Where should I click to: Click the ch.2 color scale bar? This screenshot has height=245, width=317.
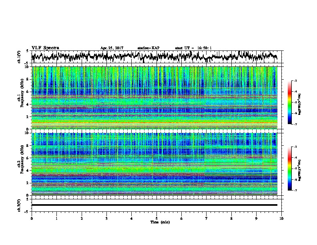click(x=289, y=169)
